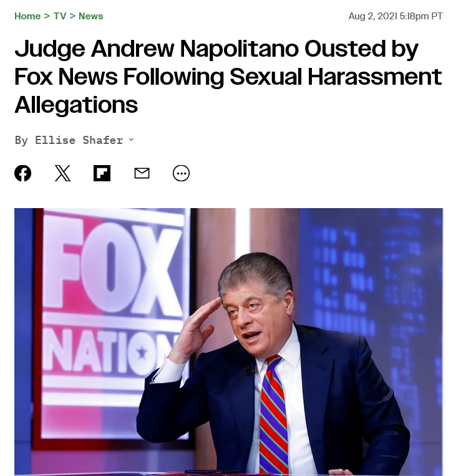Open the News breadcrumb section

91,16
